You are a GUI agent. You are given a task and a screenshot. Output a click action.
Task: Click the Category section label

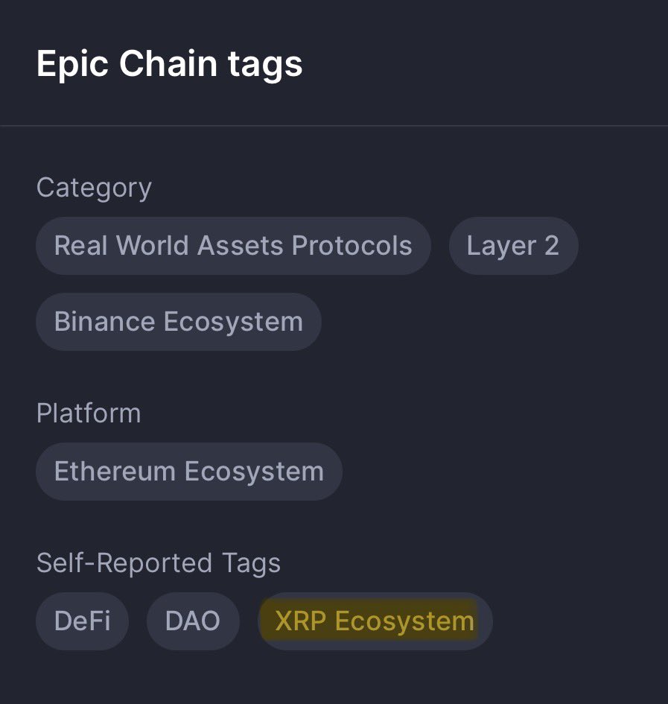94,188
